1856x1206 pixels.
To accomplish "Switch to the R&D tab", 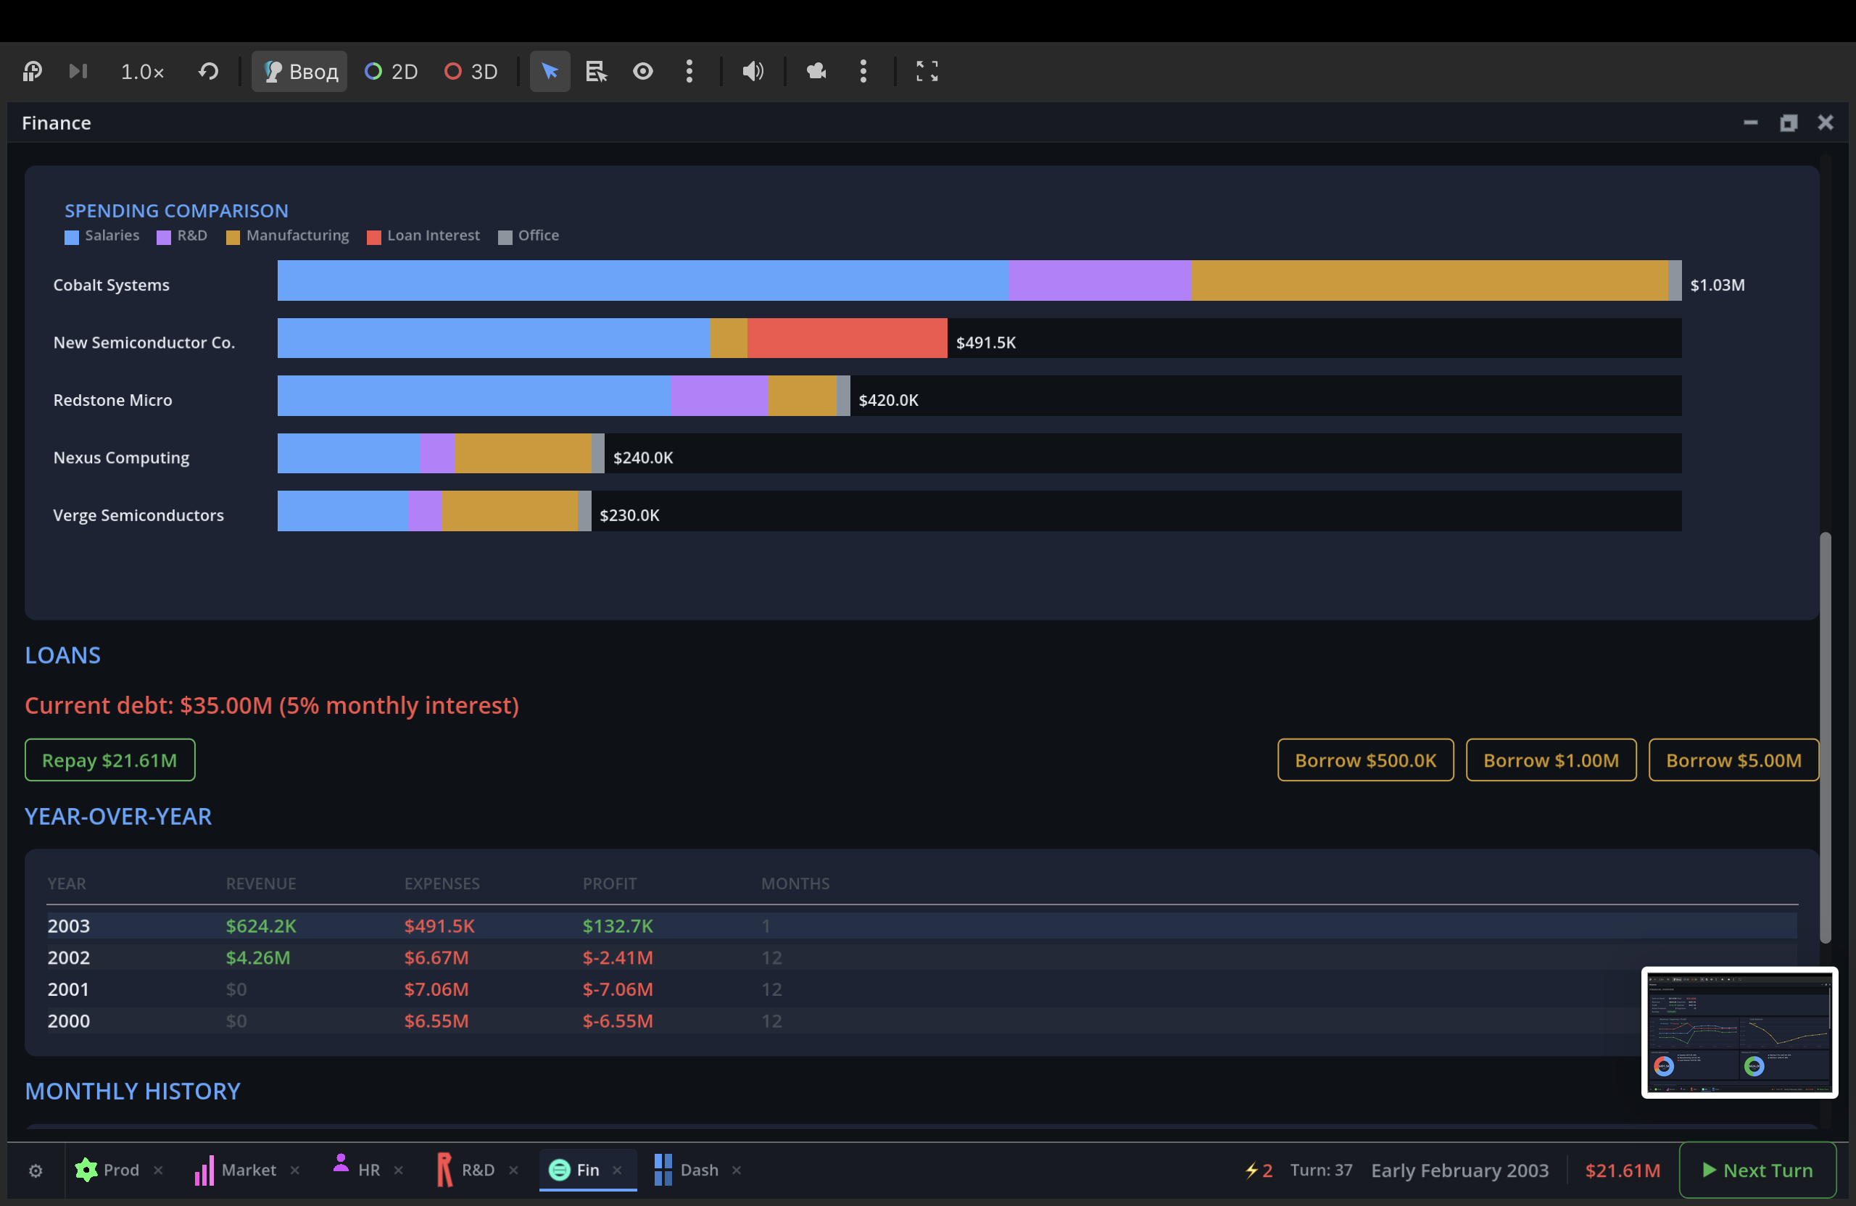I will pyautogui.click(x=468, y=1170).
